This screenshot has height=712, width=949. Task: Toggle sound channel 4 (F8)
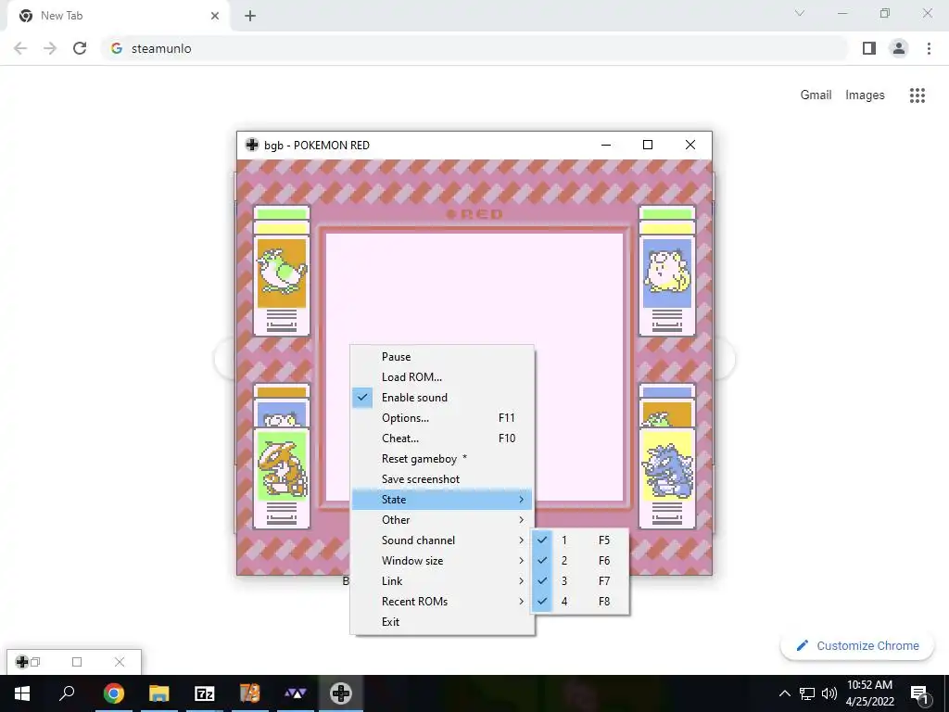tap(580, 602)
